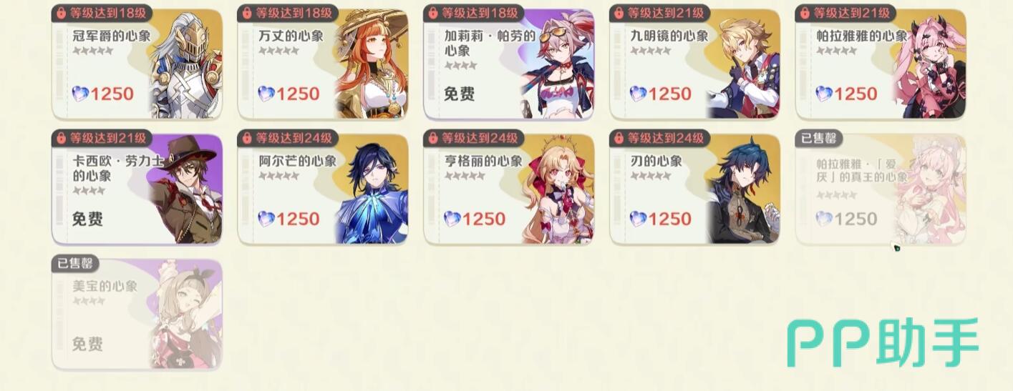This screenshot has width=1013, height=391.
Task: Open the 阿尔芒的心象 card
Action: click(323, 189)
